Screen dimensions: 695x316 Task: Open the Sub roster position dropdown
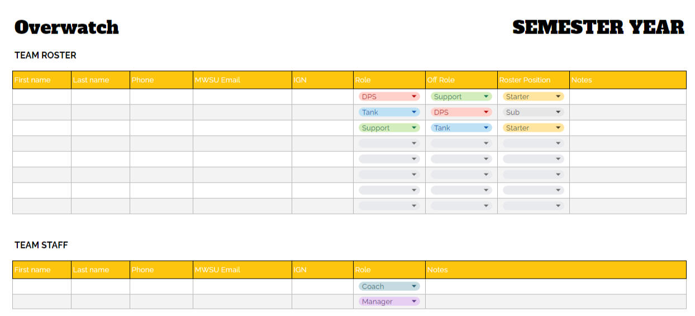pyautogui.click(x=533, y=112)
